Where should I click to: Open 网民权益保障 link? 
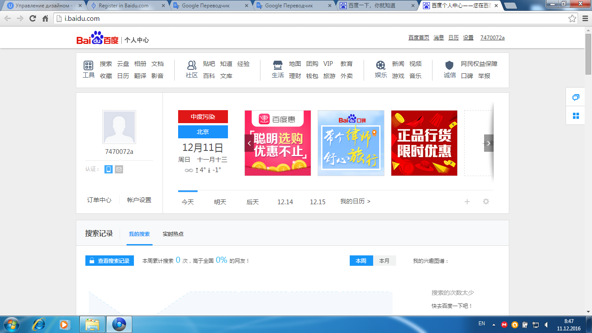[x=479, y=64]
